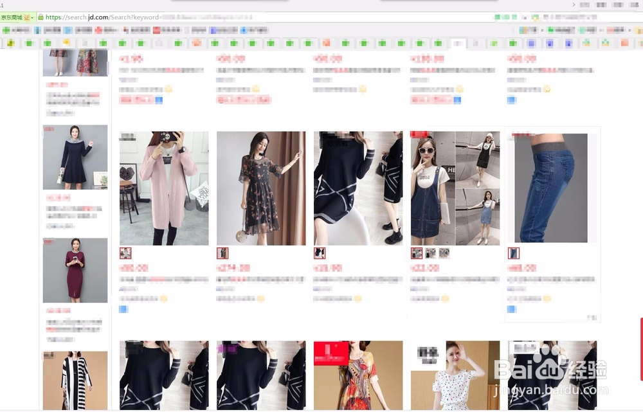Open the black floral mesh dress product image

tap(261, 188)
